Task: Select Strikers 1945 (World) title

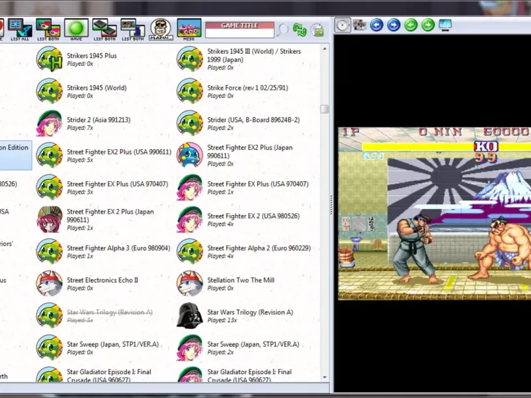Action: tap(96, 88)
